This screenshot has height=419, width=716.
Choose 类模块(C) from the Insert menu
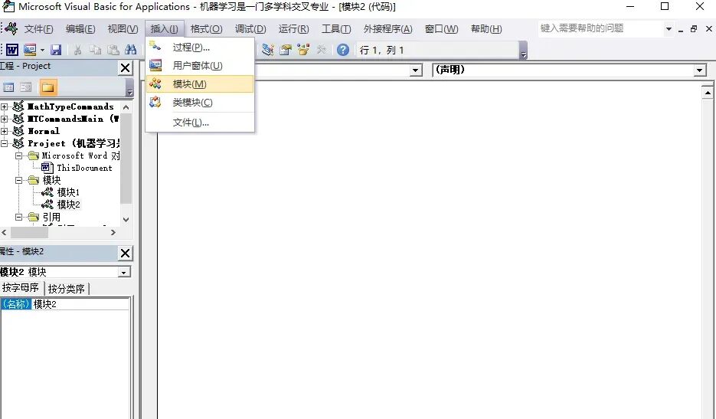[200, 103]
